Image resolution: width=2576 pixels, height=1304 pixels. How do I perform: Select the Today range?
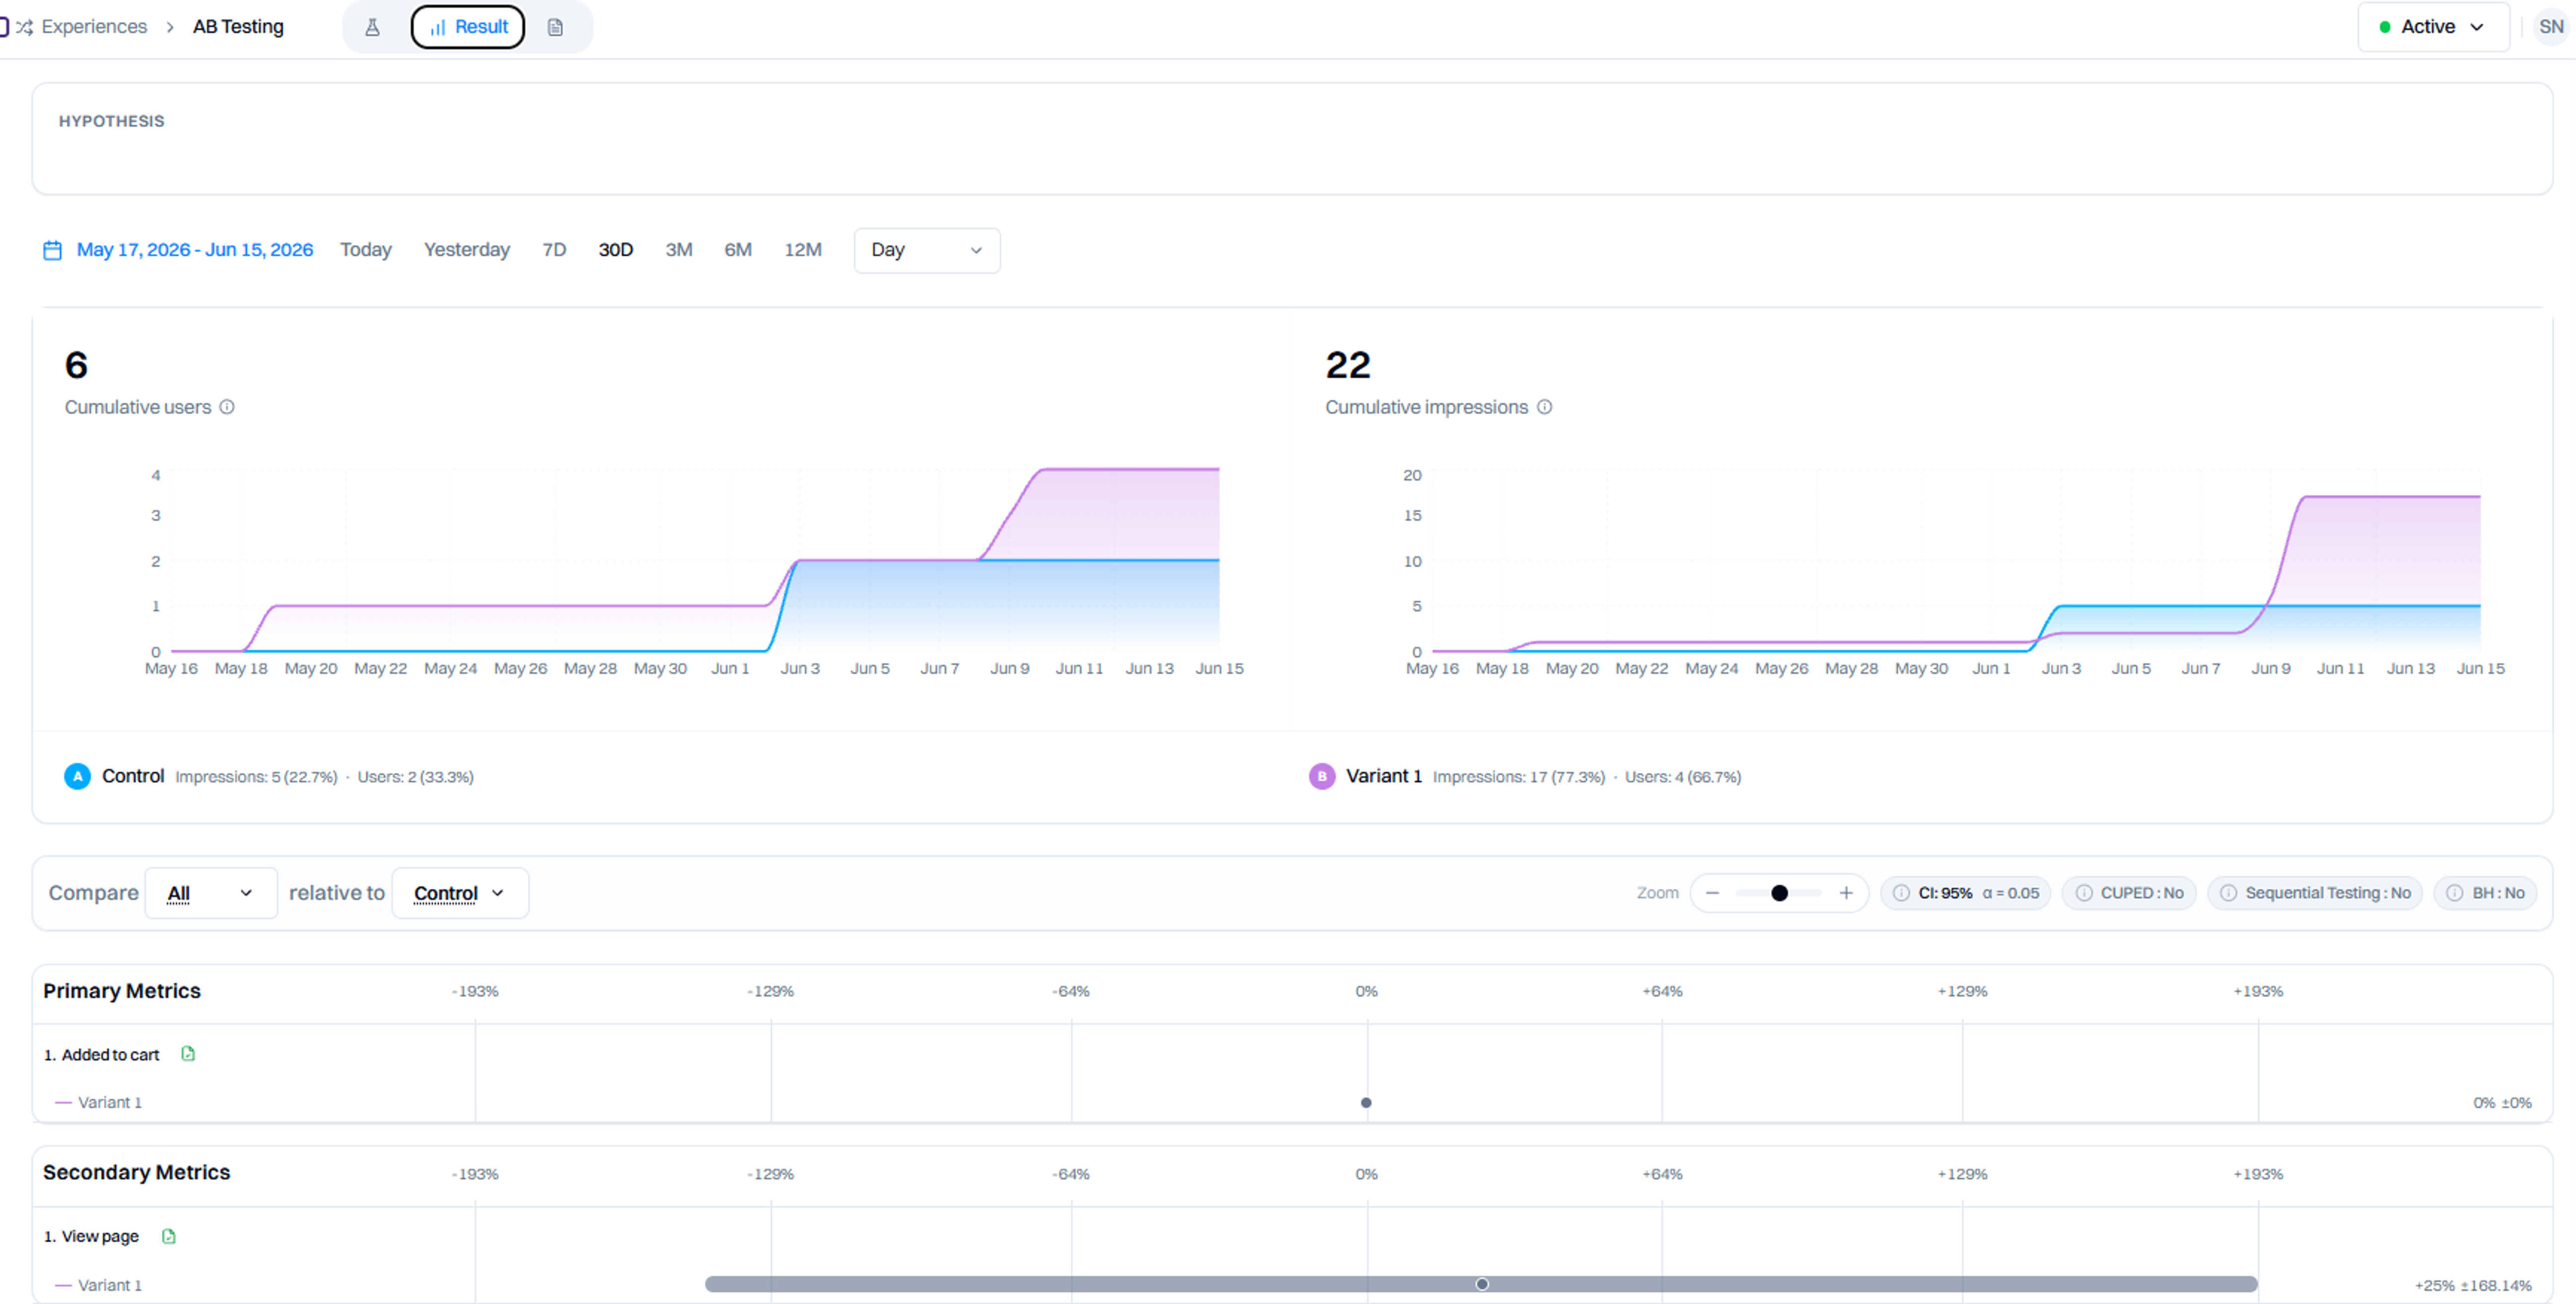click(366, 250)
